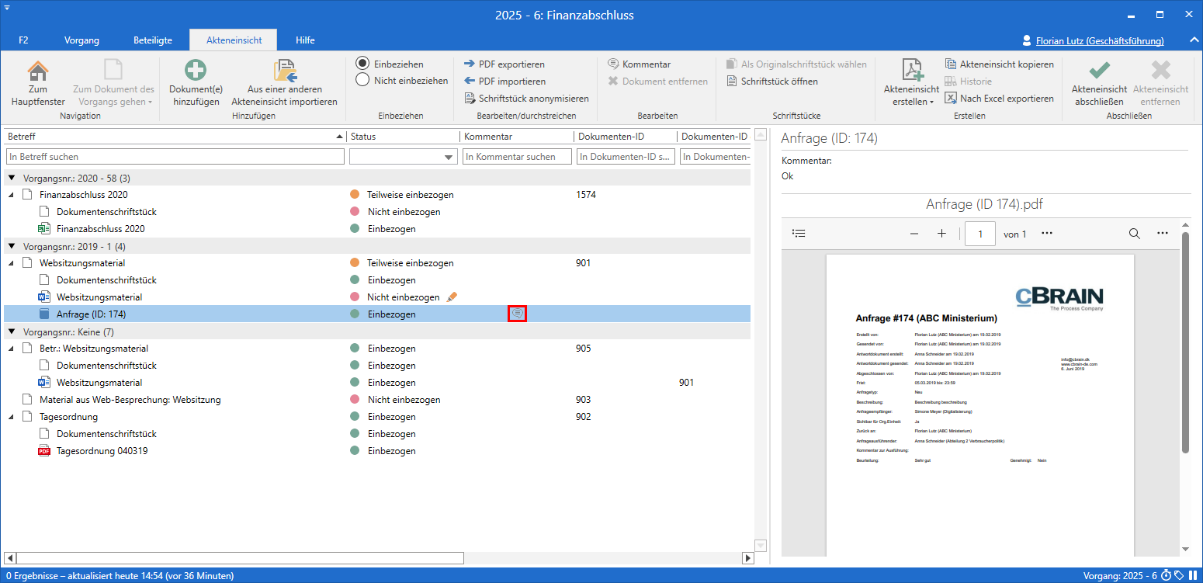Collapse the Vorgangsnr.: 2020 - 58 group
This screenshot has width=1203, height=583.
click(12, 178)
